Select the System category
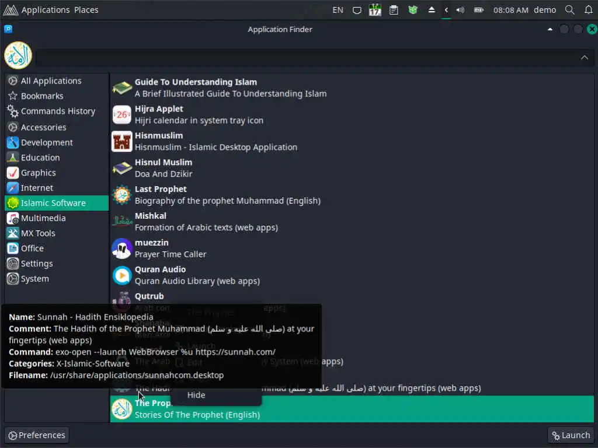The width and height of the screenshot is (598, 448). pyautogui.click(x=57, y=279)
